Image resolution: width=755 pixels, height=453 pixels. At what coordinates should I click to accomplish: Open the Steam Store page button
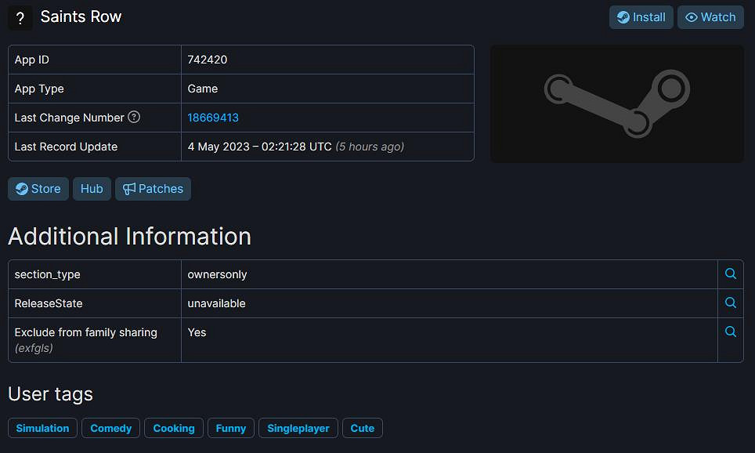(x=38, y=189)
